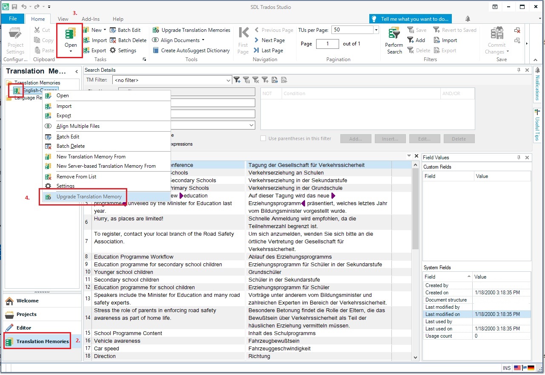Viewport: 545px width, 375px height.
Task: Click Add filter icon in Filters group
Action: click(x=411, y=40)
